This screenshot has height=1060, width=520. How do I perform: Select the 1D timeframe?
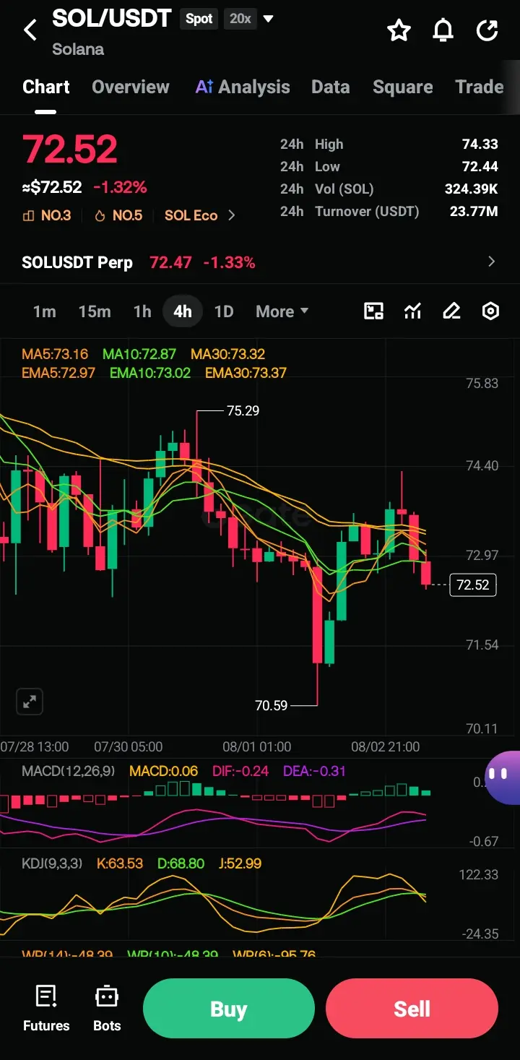click(224, 311)
